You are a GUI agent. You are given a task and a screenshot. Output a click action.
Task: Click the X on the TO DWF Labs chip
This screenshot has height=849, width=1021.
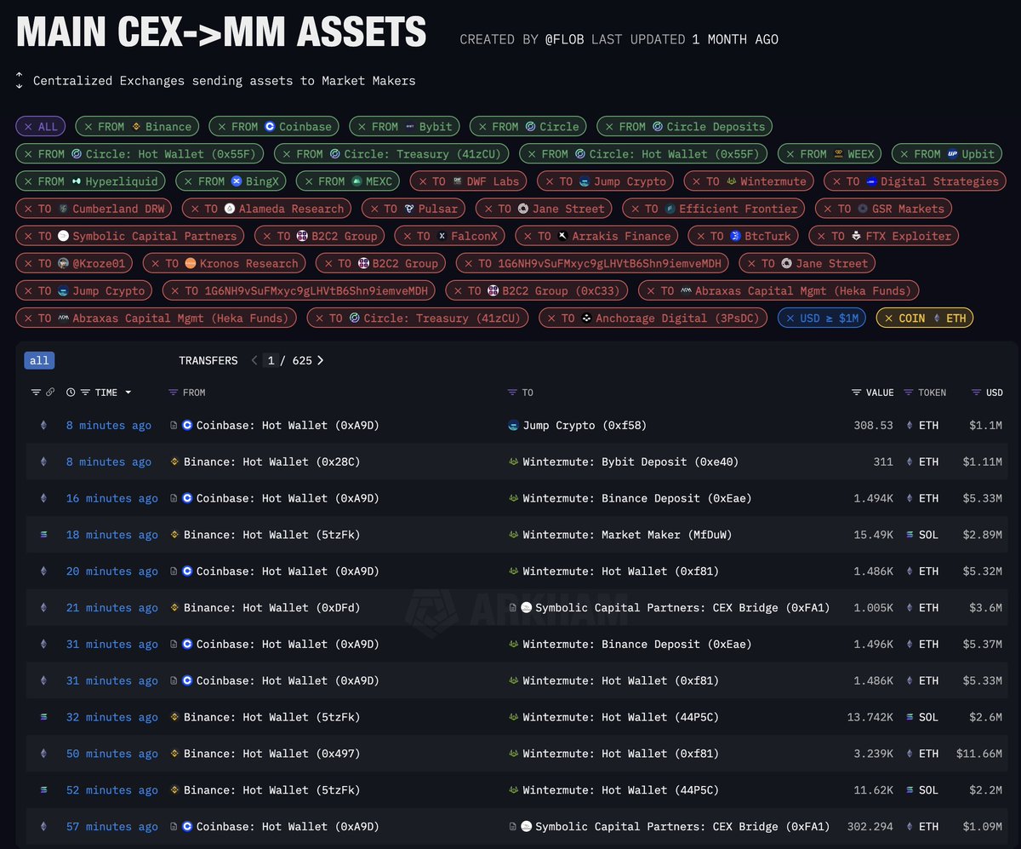pos(422,181)
